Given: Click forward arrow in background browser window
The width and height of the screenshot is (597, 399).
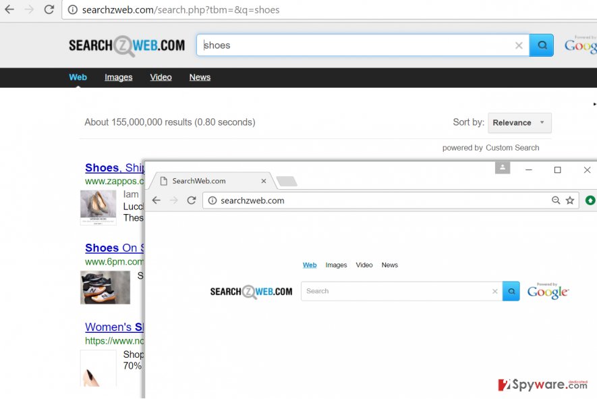Looking at the screenshot, I should coord(29,9).
